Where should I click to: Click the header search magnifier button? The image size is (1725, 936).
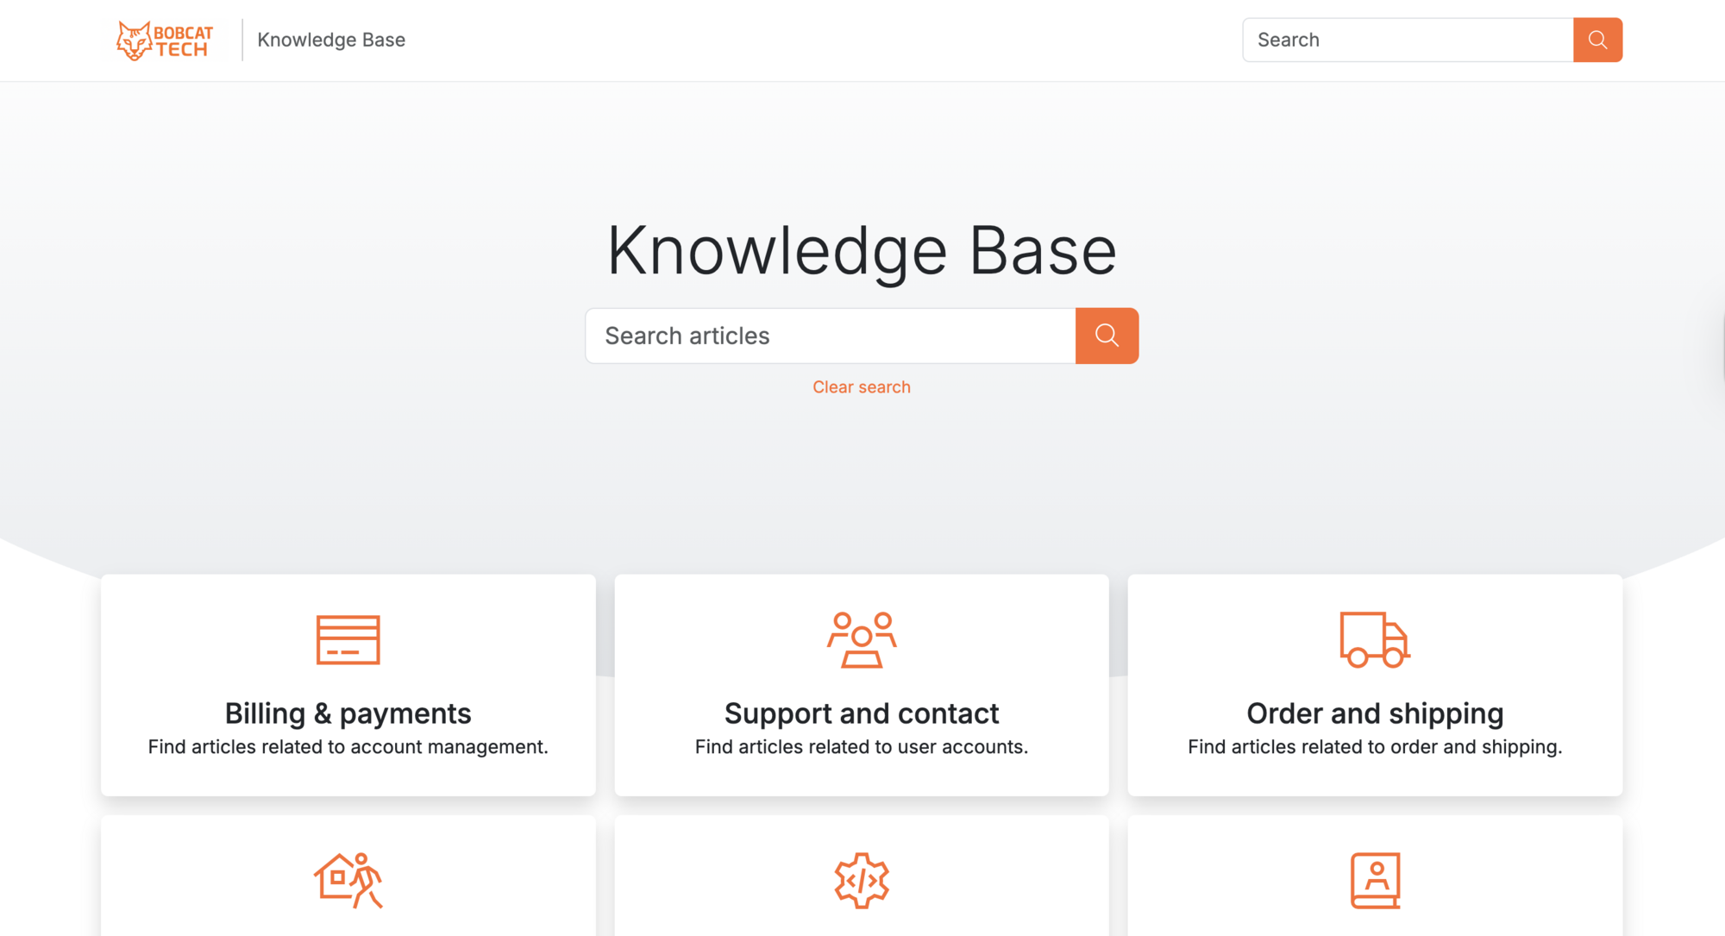click(x=1597, y=40)
